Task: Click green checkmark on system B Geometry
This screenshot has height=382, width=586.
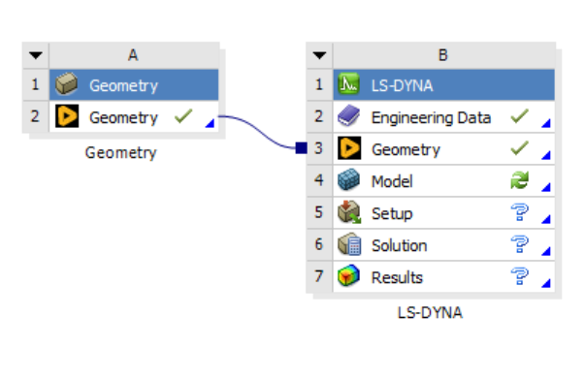Action: pos(520,148)
